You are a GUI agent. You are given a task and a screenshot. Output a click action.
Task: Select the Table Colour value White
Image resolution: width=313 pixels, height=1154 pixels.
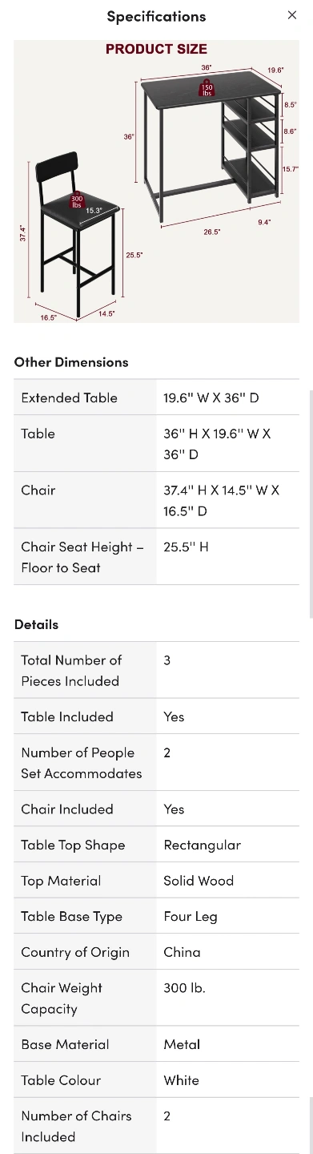pos(181,1080)
